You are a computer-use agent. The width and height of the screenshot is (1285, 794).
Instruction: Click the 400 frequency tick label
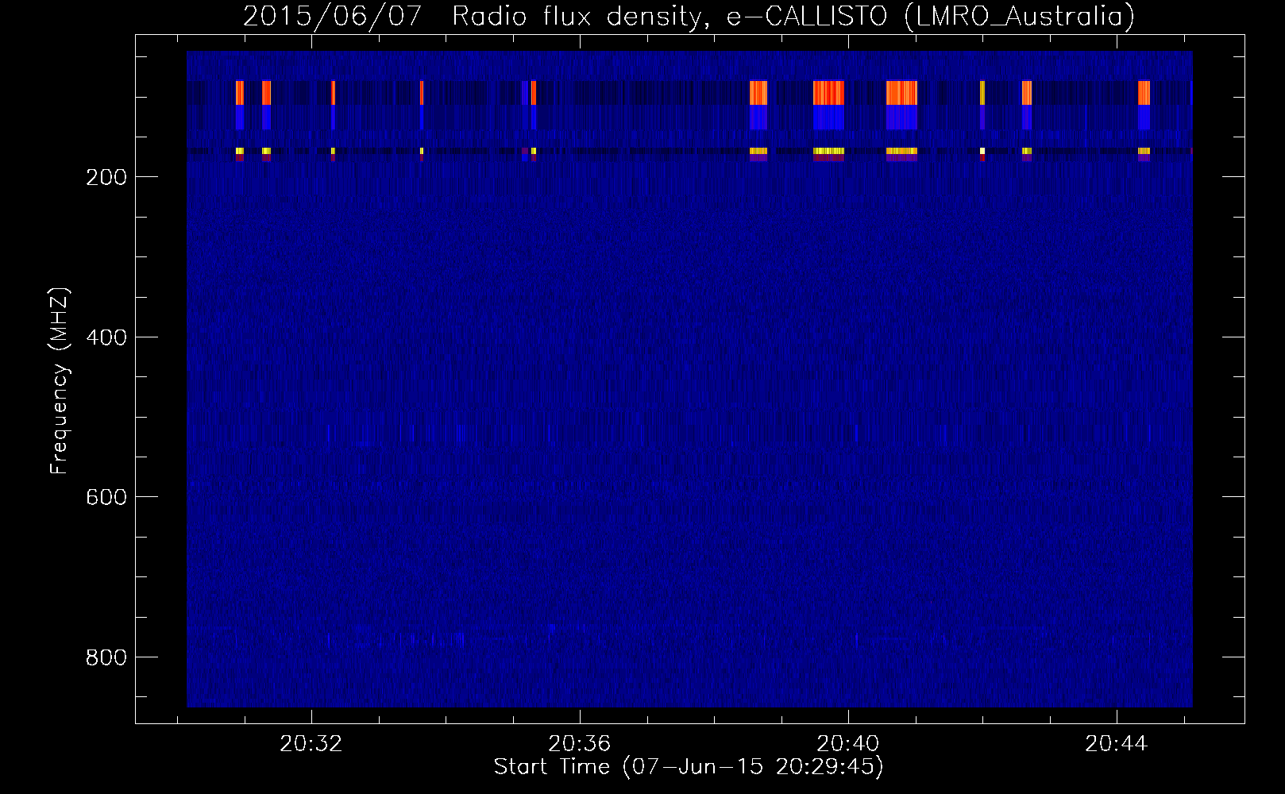(x=106, y=337)
